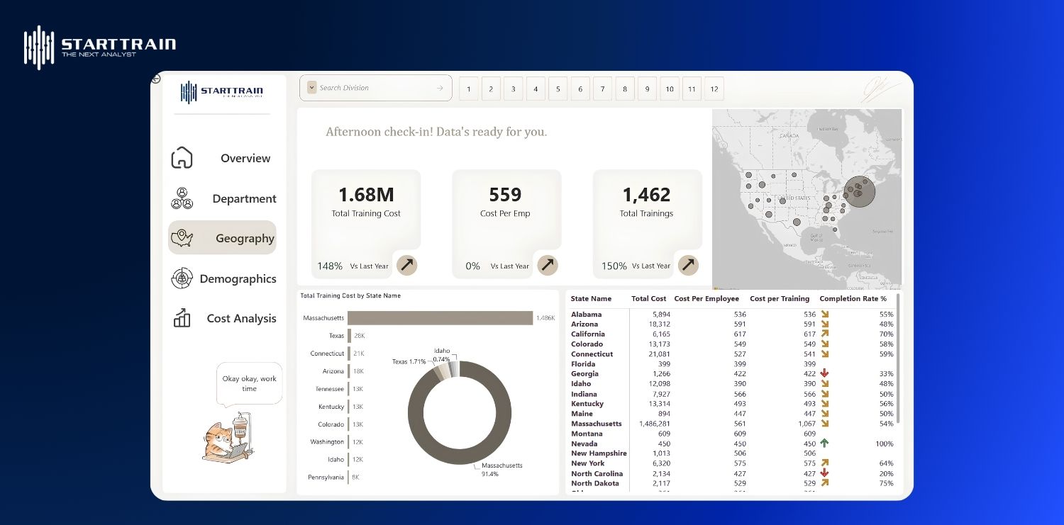The width and height of the screenshot is (1064, 525).
Task: Click the Texas label in the bar chart
Action: [x=336, y=336]
